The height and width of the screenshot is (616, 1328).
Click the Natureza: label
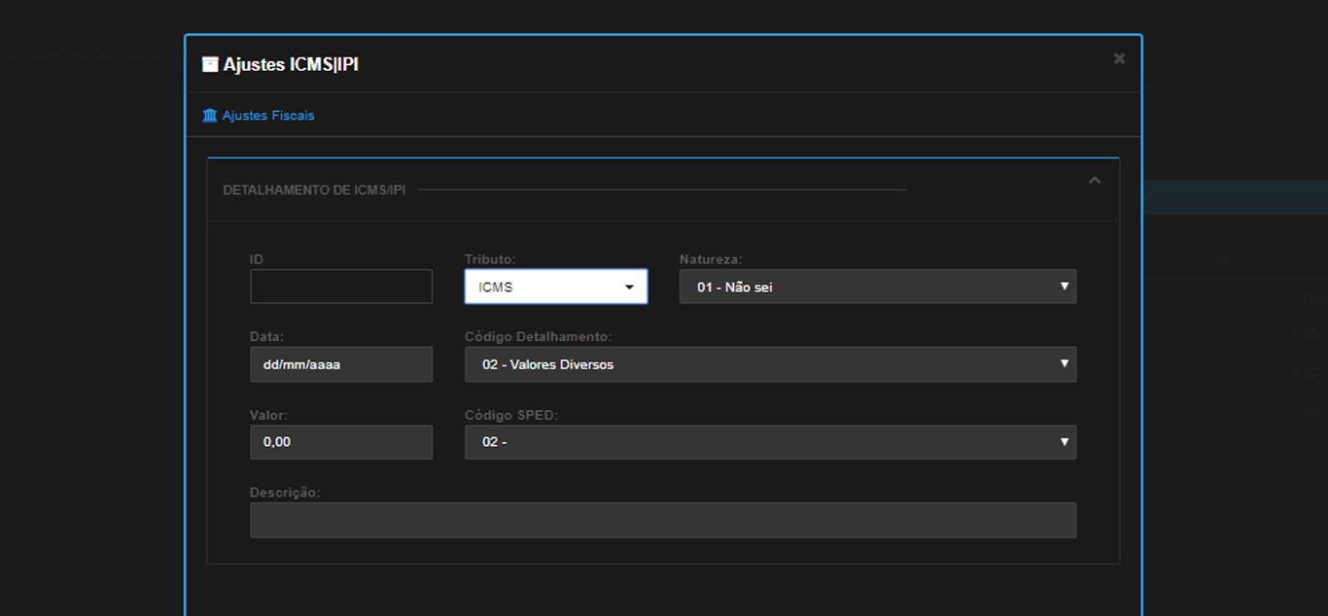pyautogui.click(x=711, y=259)
